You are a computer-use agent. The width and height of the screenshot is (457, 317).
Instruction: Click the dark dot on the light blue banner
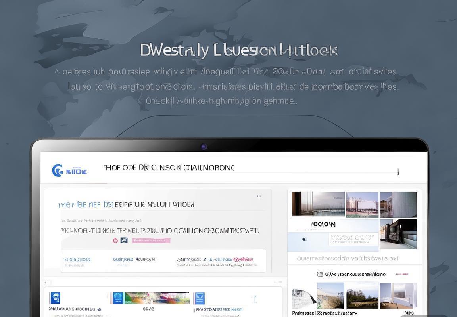click(x=304, y=239)
